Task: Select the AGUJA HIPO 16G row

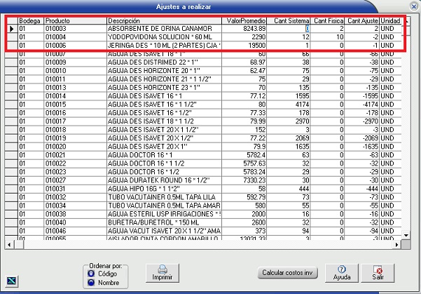Action: [165, 189]
